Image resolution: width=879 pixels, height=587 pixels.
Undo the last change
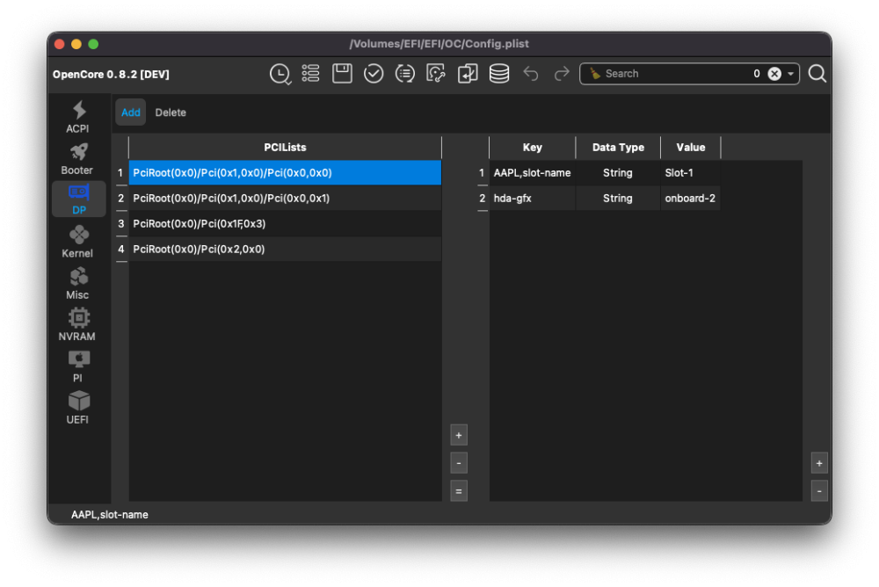[530, 74]
